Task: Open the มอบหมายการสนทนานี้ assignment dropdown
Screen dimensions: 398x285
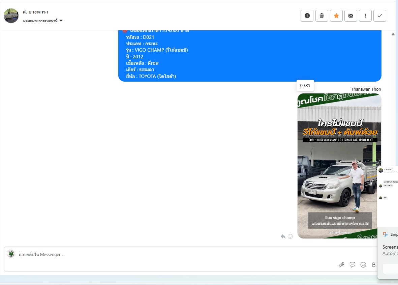Action: click(43, 21)
